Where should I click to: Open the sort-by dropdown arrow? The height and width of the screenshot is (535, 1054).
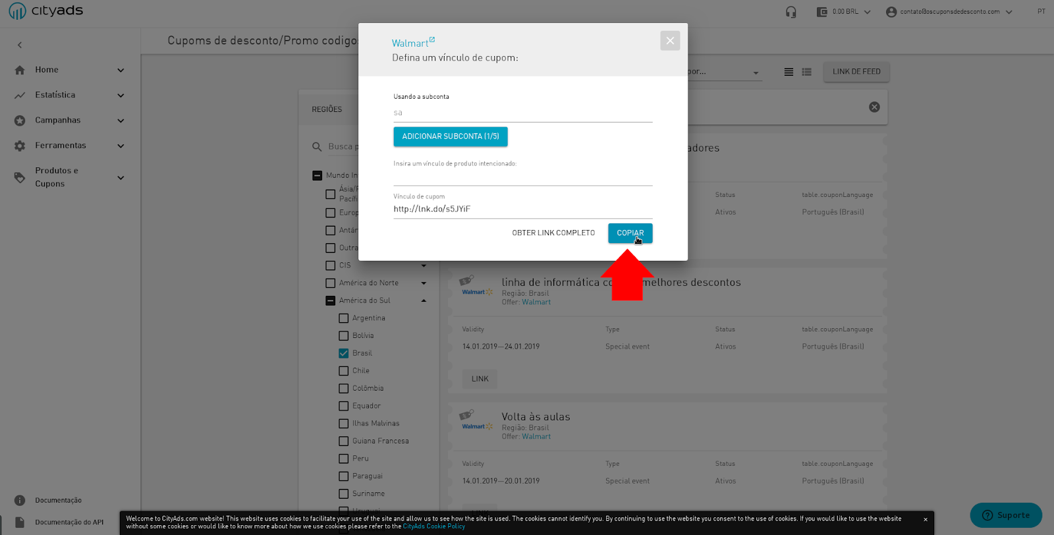point(756,73)
